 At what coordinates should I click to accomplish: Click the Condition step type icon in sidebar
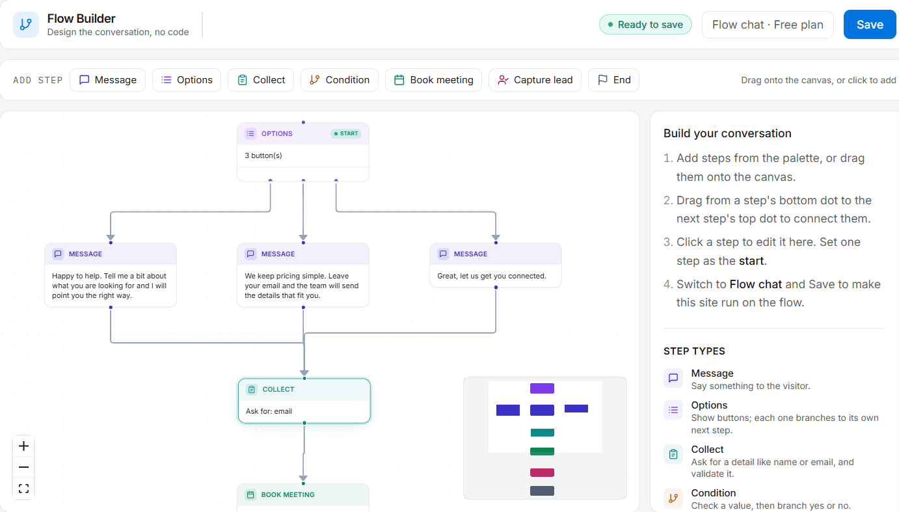point(673,498)
